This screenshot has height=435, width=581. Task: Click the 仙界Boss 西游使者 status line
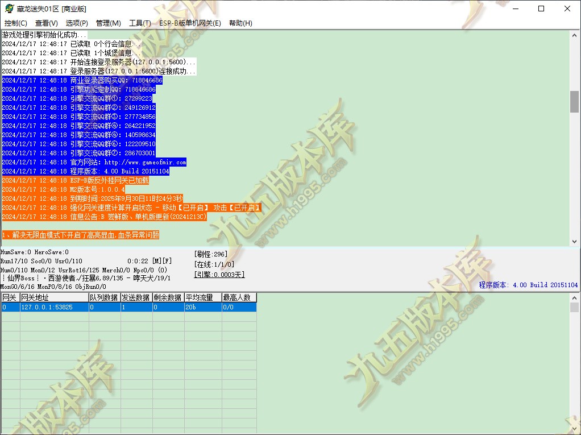tap(86, 278)
